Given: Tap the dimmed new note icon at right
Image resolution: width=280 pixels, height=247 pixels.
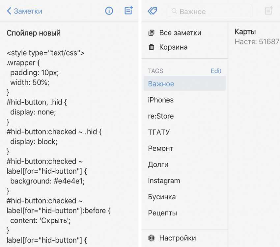Looking at the screenshot, I should click(269, 11).
